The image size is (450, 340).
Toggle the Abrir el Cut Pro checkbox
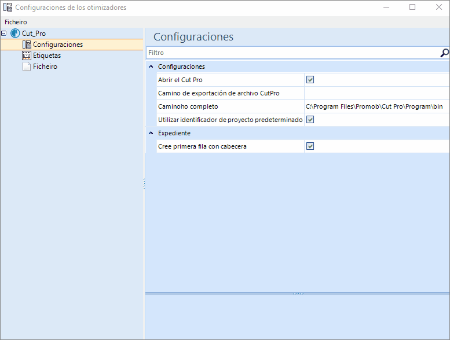tap(310, 80)
